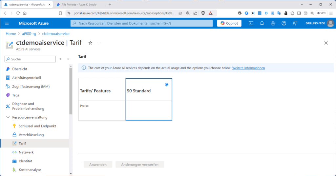Click the share icon in the address bar
Image resolution: width=336 pixels, height=176 pixels.
tap(195, 13)
